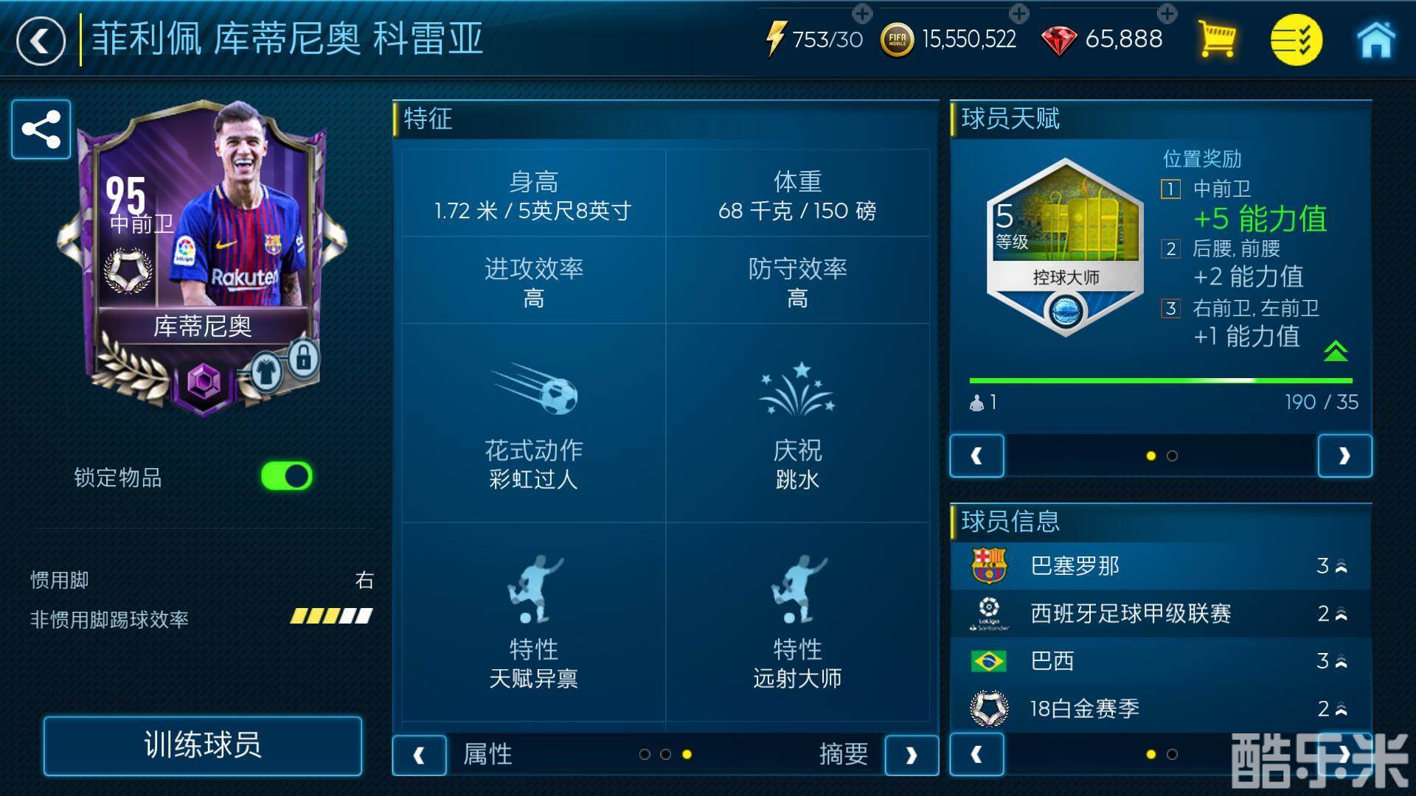Go to next 球员天赋 page arrow
Viewport: 1416px width, 796px height.
pos(1344,456)
